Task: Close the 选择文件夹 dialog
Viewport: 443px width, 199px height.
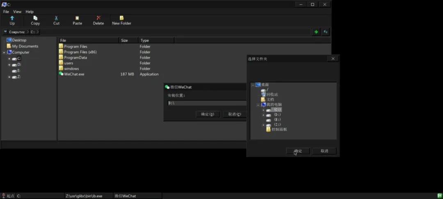Action: [x=333, y=59]
